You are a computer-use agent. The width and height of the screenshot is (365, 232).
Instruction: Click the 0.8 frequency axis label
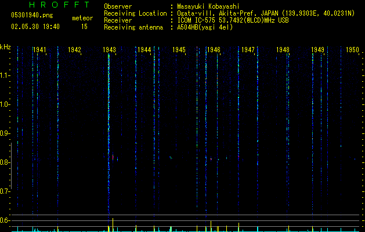5,162
